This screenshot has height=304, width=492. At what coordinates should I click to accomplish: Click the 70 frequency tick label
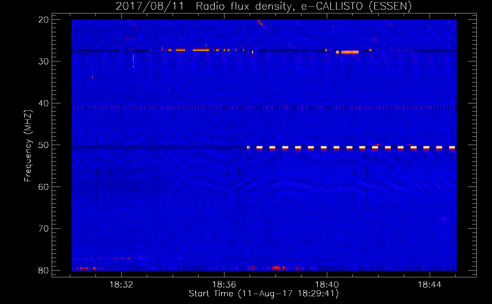tap(43, 229)
